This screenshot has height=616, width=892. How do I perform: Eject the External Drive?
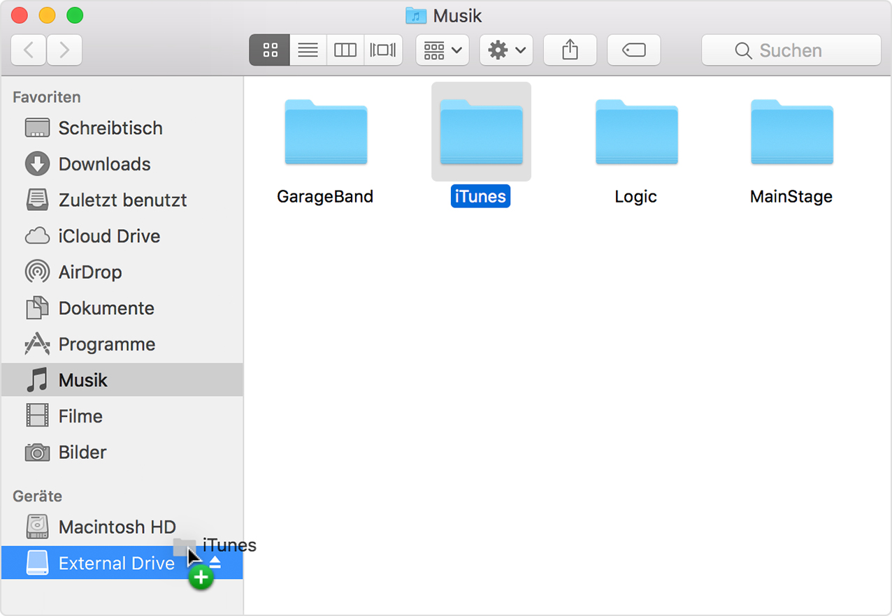pyautogui.click(x=215, y=563)
